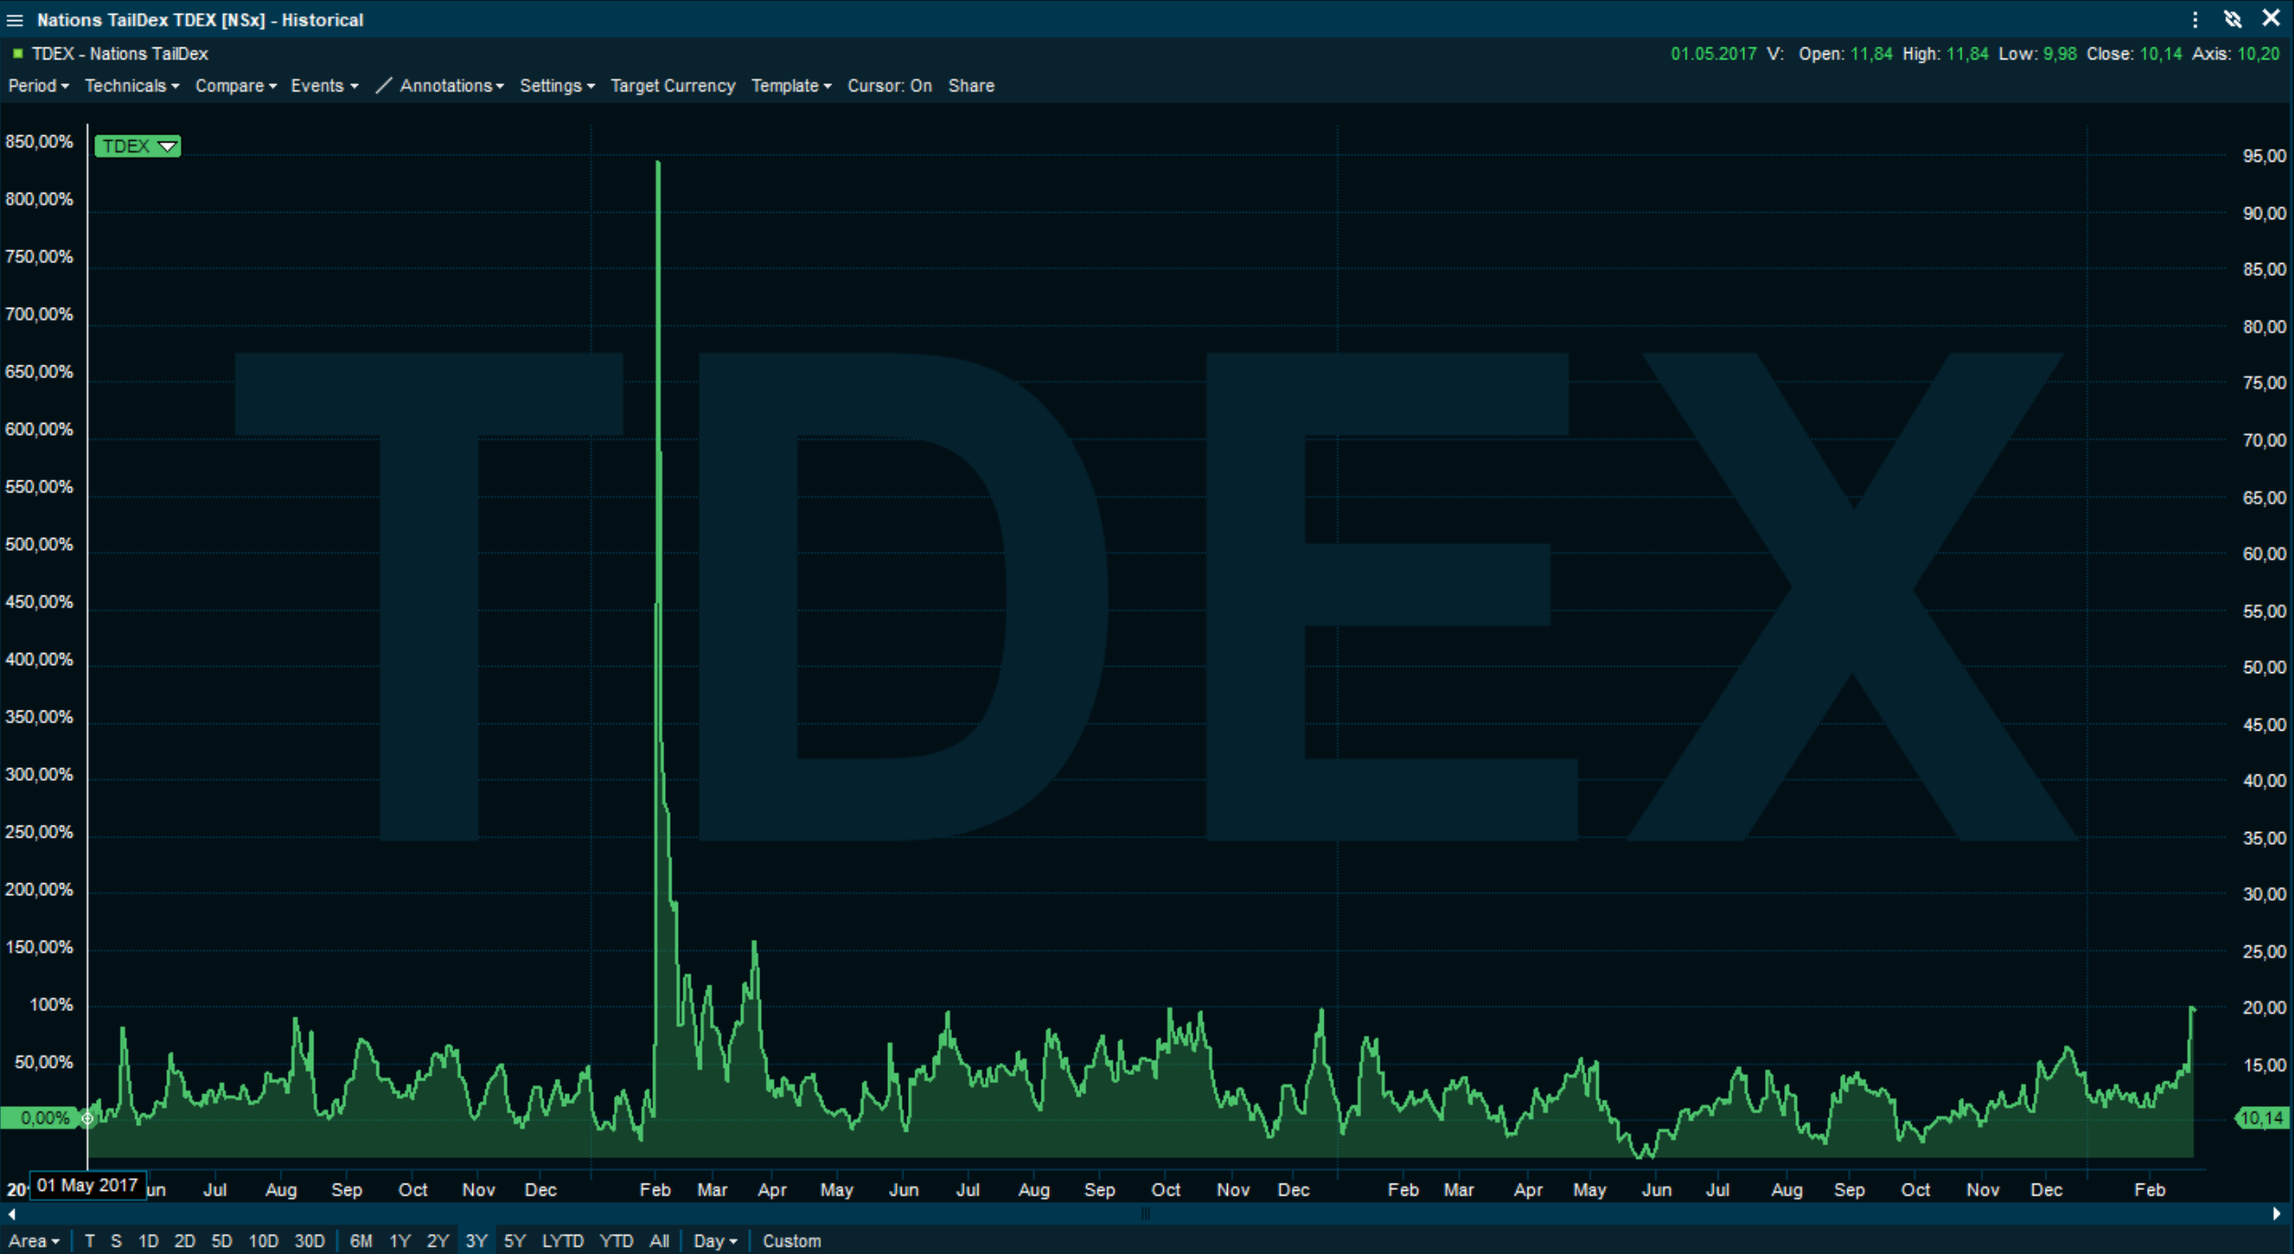This screenshot has height=1254, width=2294.
Task: Select the active 3Y time range
Action: (x=476, y=1241)
